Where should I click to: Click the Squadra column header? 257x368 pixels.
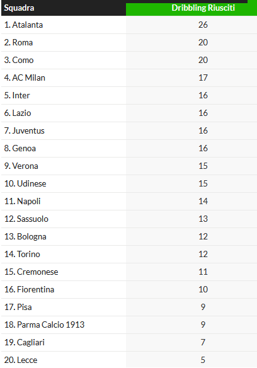coord(19,8)
